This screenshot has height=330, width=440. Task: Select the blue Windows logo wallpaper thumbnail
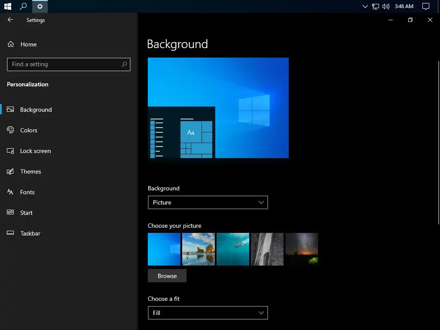[164, 249]
